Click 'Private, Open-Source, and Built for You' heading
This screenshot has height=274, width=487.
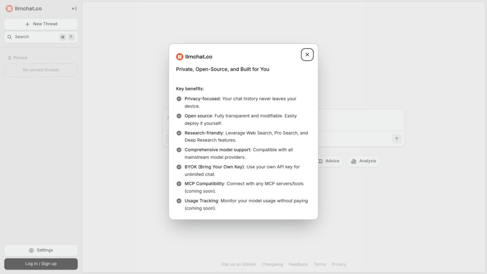point(223,69)
